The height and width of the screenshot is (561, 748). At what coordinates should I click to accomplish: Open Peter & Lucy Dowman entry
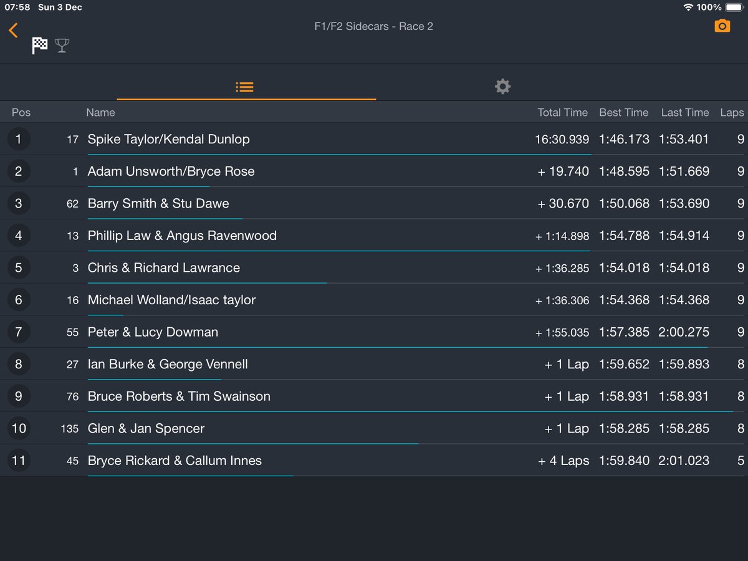click(374, 332)
